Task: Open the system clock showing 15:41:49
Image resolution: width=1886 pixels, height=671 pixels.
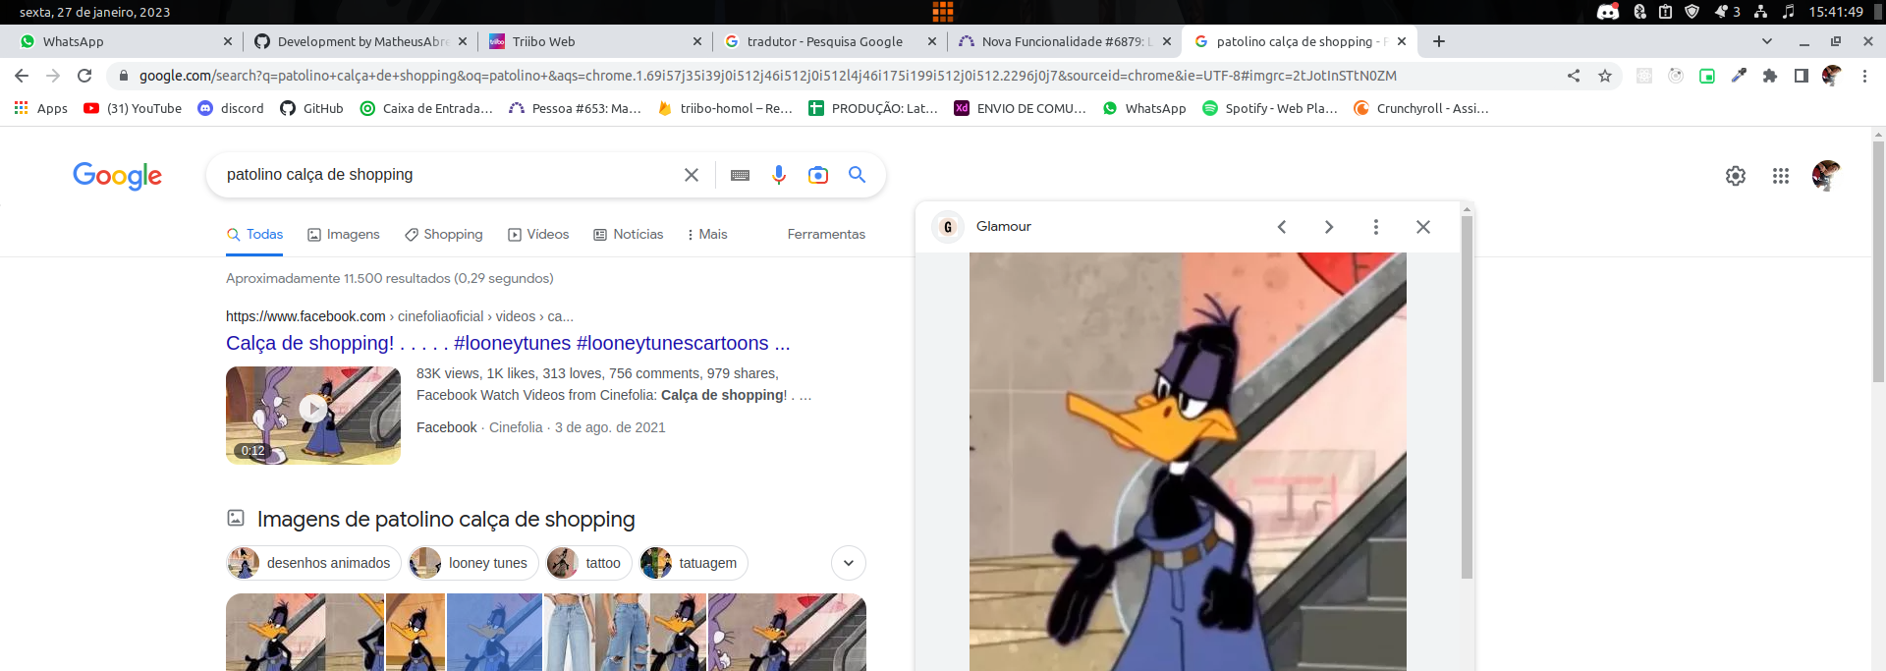Action: pyautogui.click(x=1836, y=12)
